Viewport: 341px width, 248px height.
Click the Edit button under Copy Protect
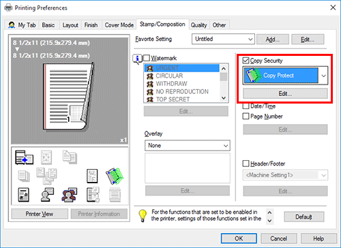[285, 93]
